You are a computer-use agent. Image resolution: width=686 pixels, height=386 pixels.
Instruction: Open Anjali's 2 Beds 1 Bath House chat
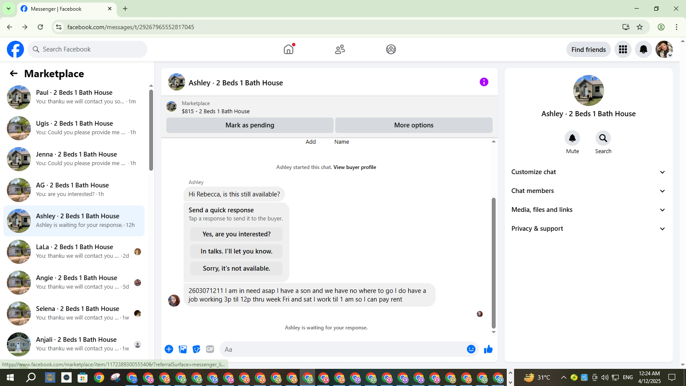[74, 344]
